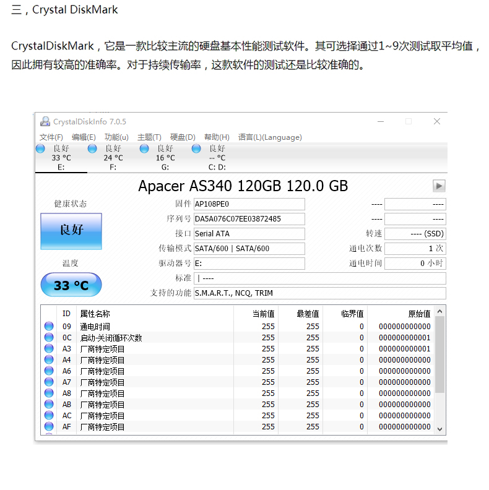
Task: Click the blue status orb for drive G:
Action: (144, 148)
